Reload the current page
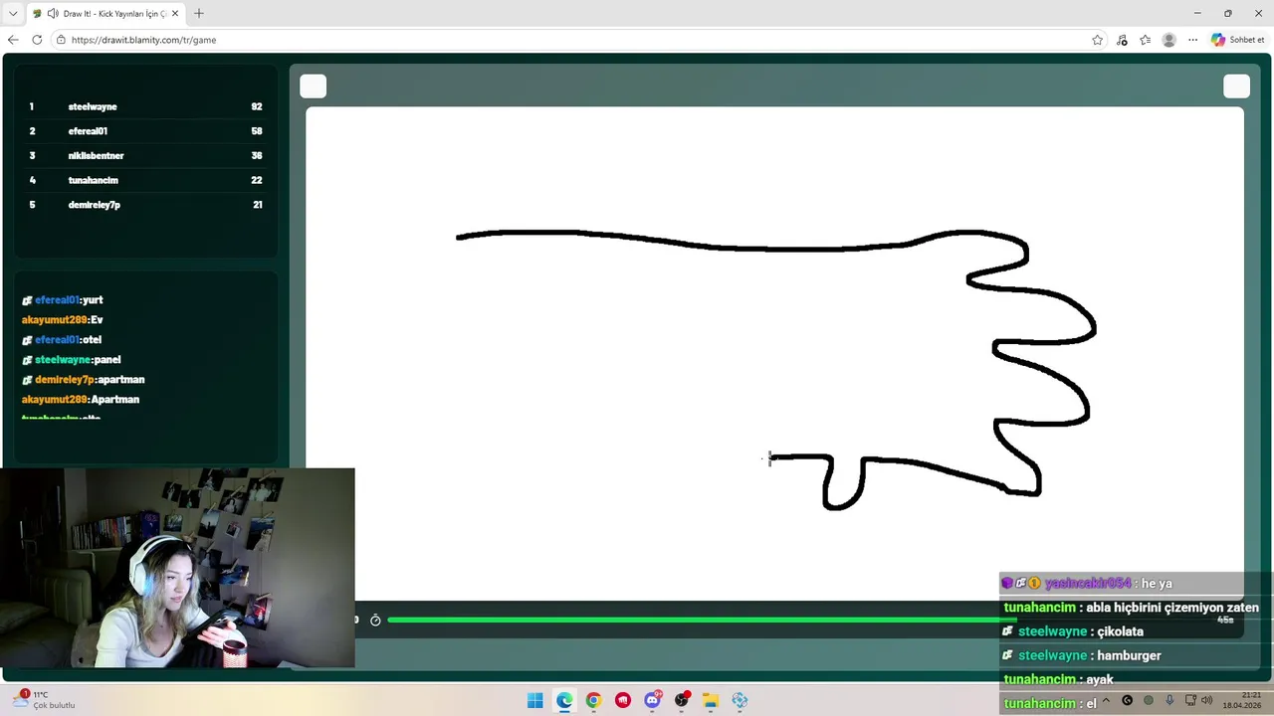This screenshot has width=1274, height=716. click(37, 40)
